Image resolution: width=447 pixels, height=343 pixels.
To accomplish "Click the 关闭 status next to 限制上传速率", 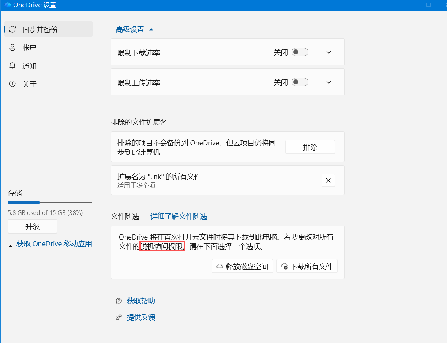I will click(281, 82).
